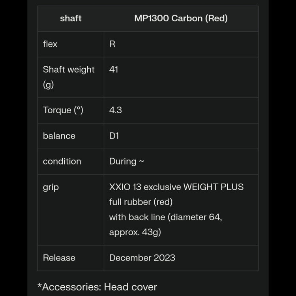Screen dimensions: 296x296
Task: Click the "Torque (°)" row label
Action: click(63, 110)
